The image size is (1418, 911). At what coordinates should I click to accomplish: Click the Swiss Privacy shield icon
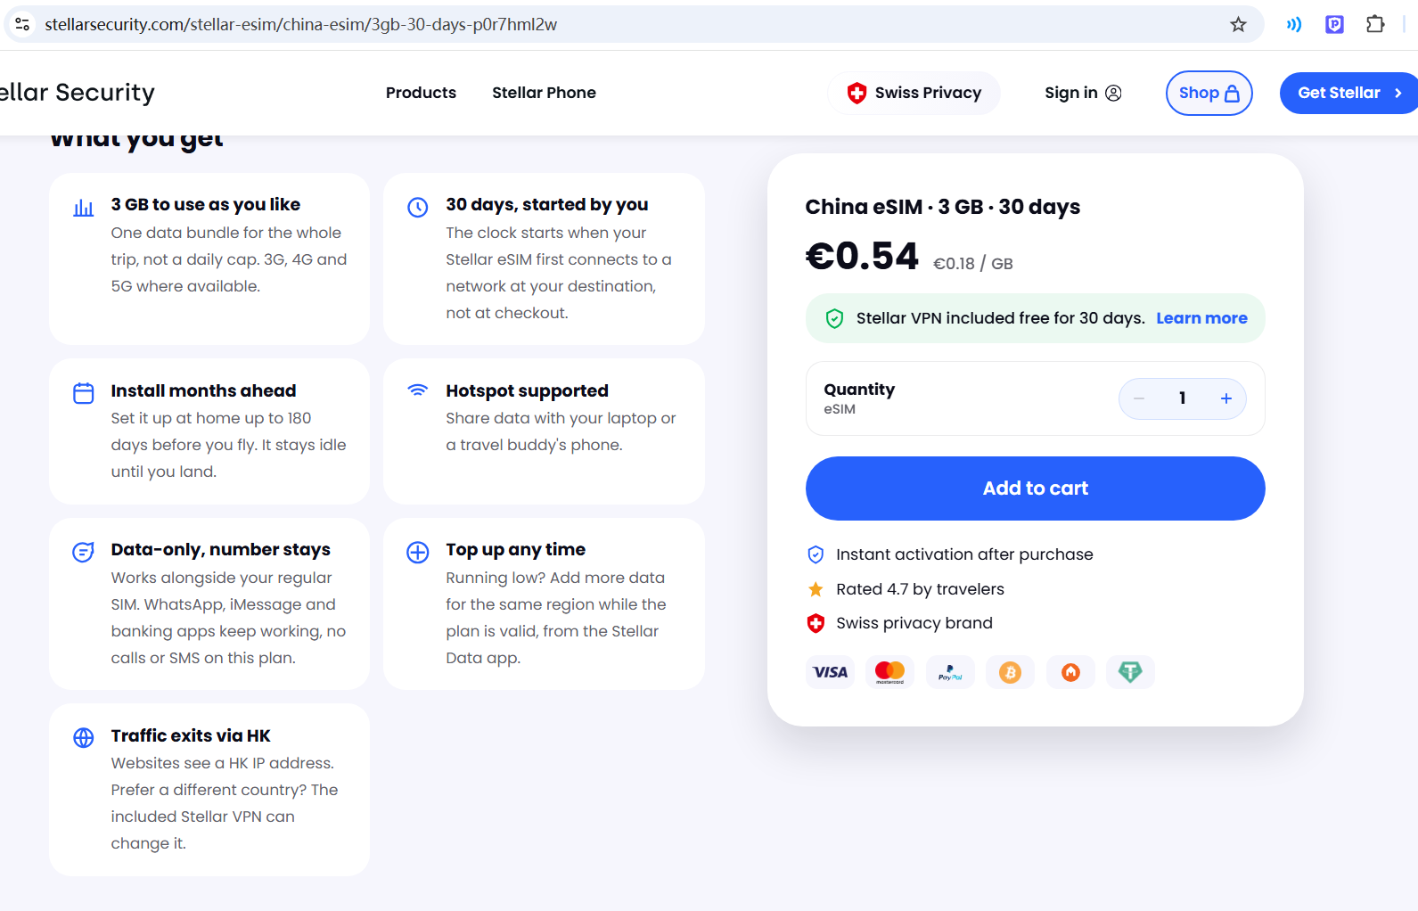pyautogui.click(x=857, y=93)
